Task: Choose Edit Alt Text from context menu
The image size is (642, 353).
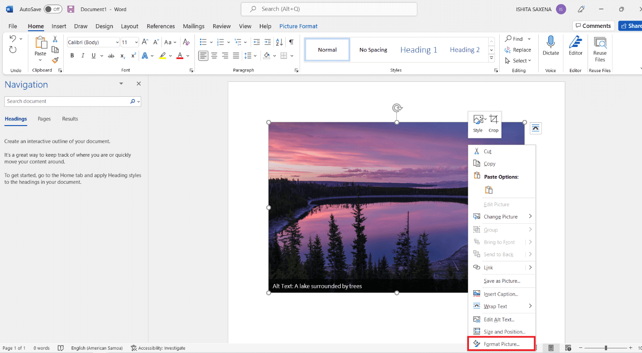Action: (500, 319)
